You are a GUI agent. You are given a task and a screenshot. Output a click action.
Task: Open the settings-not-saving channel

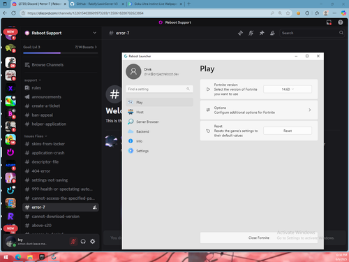pos(61,180)
